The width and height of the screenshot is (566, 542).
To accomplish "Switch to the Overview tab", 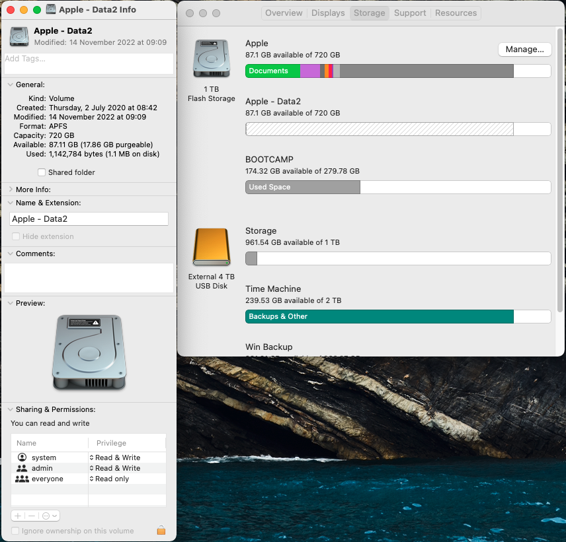I will coord(284,13).
